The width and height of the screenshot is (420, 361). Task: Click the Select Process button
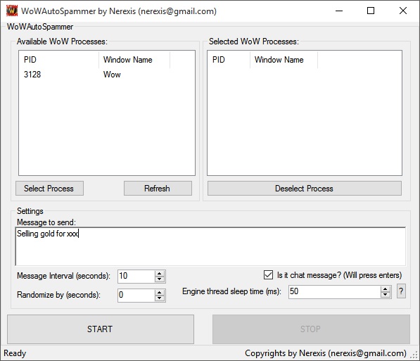(x=49, y=188)
